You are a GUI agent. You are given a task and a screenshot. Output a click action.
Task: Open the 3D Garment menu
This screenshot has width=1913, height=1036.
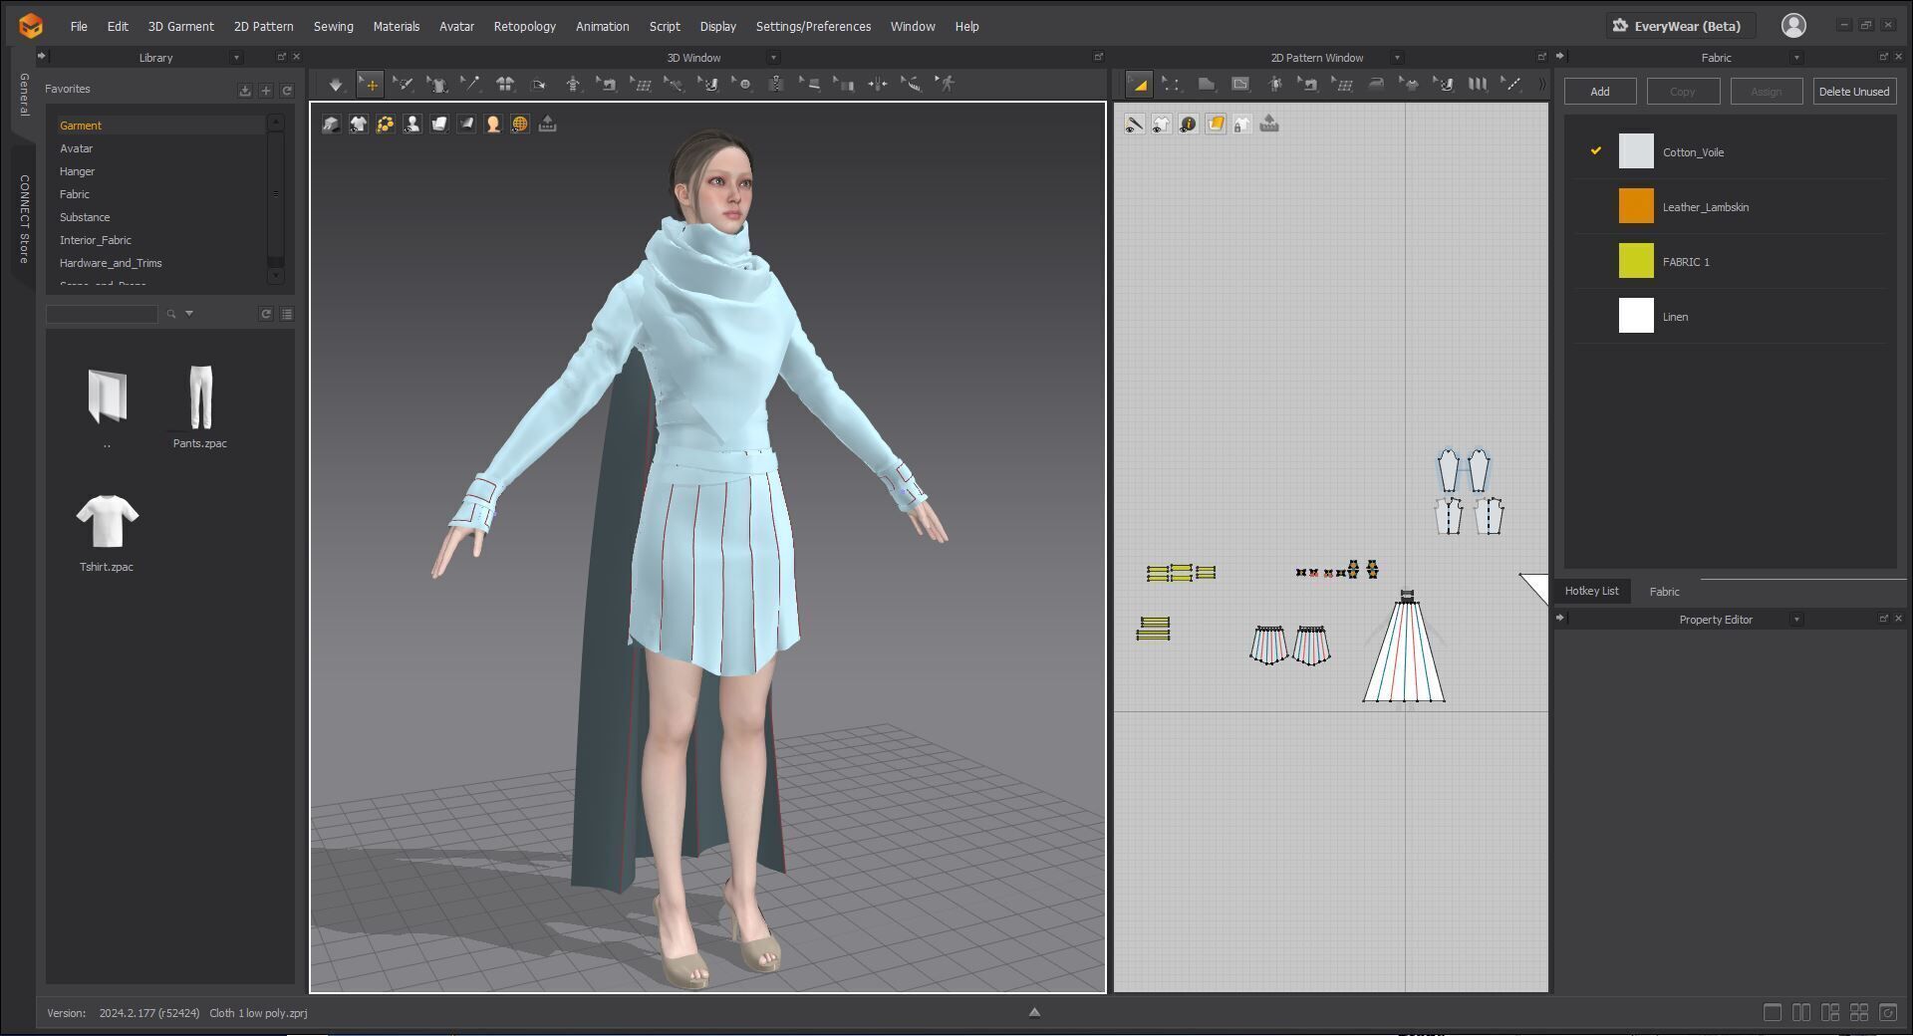pyautogui.click(x=180, y=26)
